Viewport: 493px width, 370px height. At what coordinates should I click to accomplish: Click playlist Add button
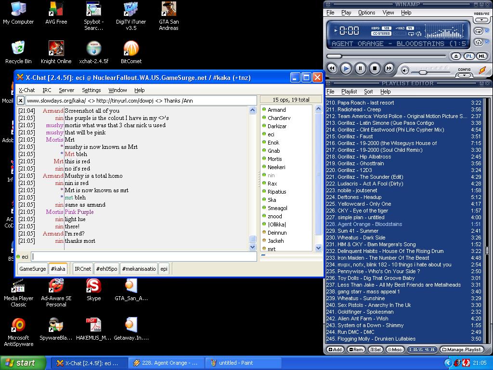pos(335,350)
